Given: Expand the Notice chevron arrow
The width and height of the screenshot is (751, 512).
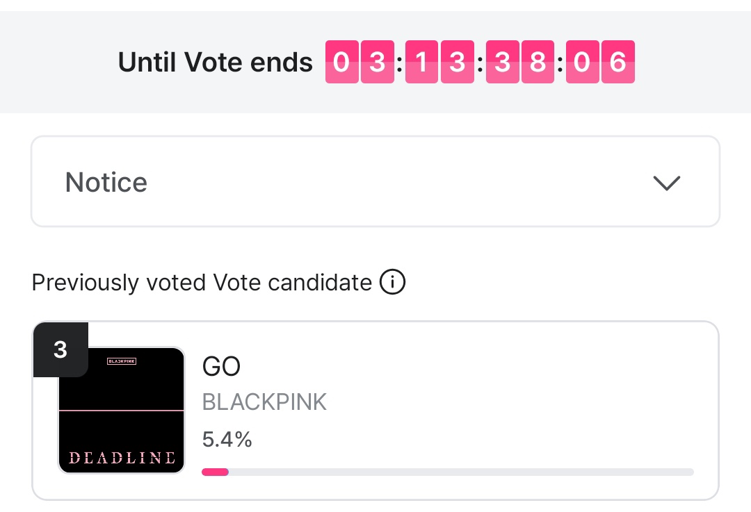Looking at the screenshot, I should (x=667, y=183).
